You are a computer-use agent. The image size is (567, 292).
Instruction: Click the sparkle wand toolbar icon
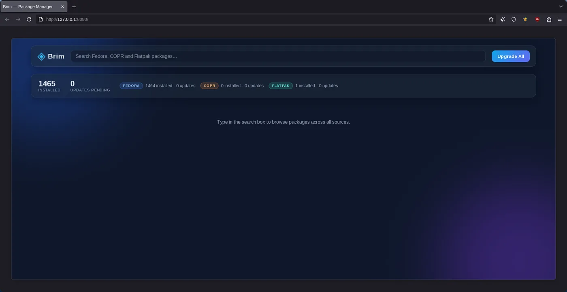click(503, 19)
